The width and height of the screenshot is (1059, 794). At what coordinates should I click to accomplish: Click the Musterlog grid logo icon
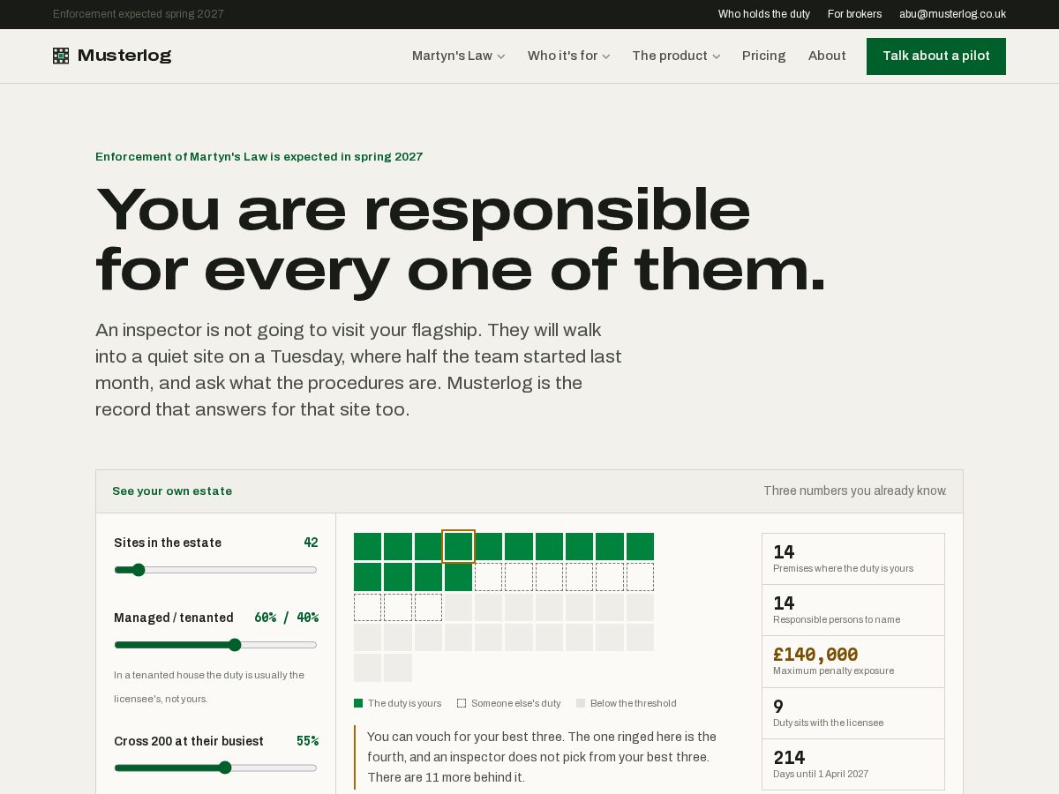[x=61, y=56]
